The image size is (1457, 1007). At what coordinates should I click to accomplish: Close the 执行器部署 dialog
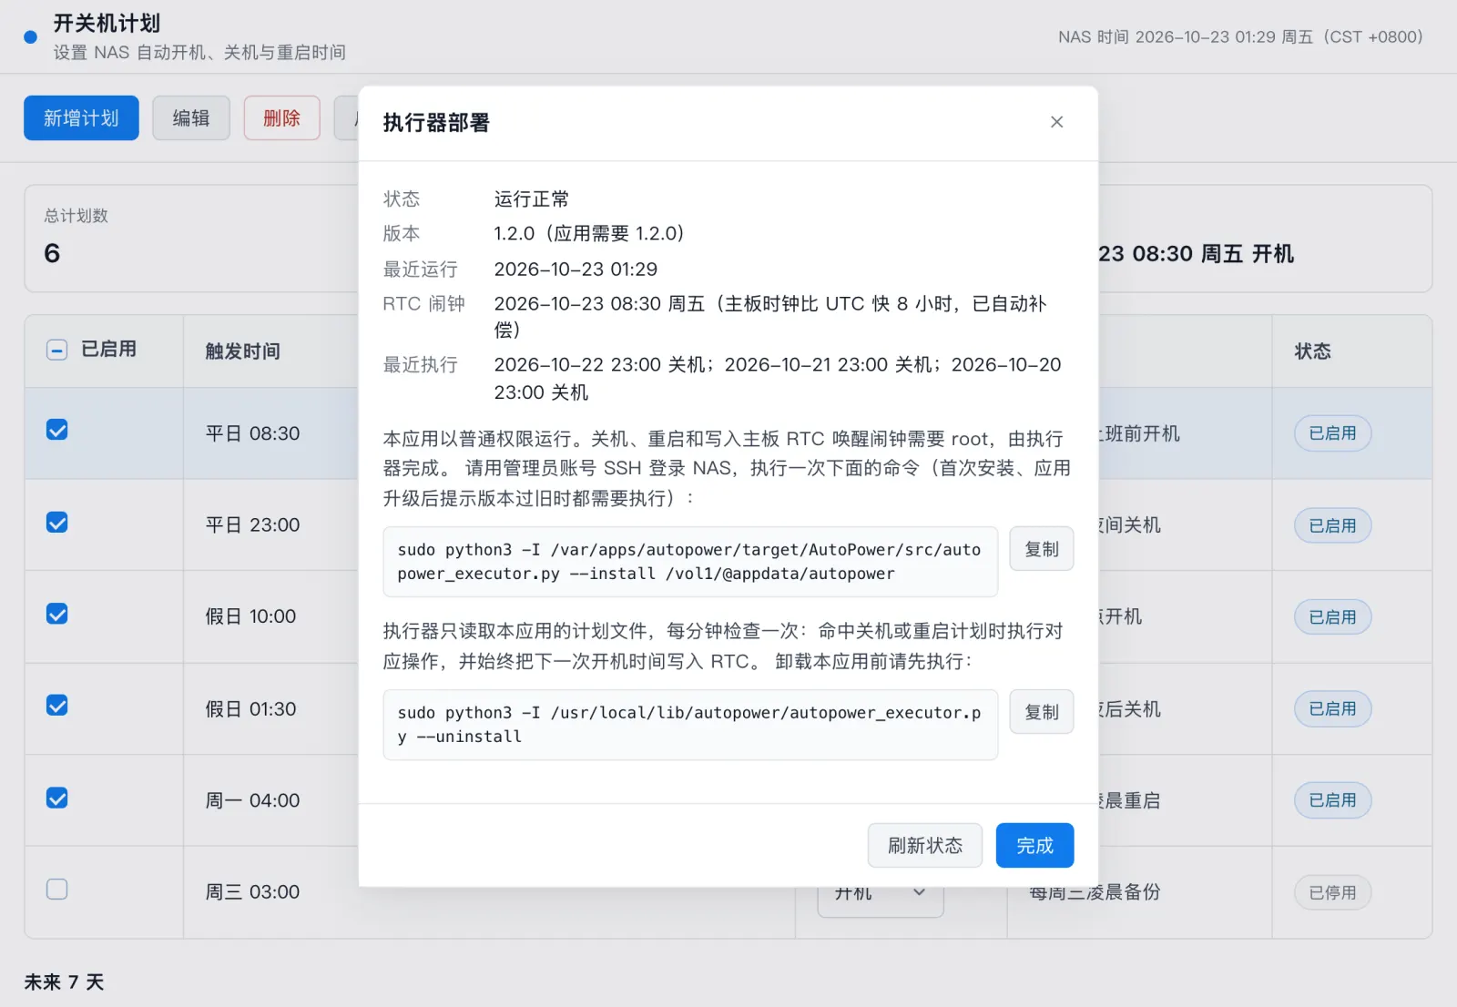1056,122
